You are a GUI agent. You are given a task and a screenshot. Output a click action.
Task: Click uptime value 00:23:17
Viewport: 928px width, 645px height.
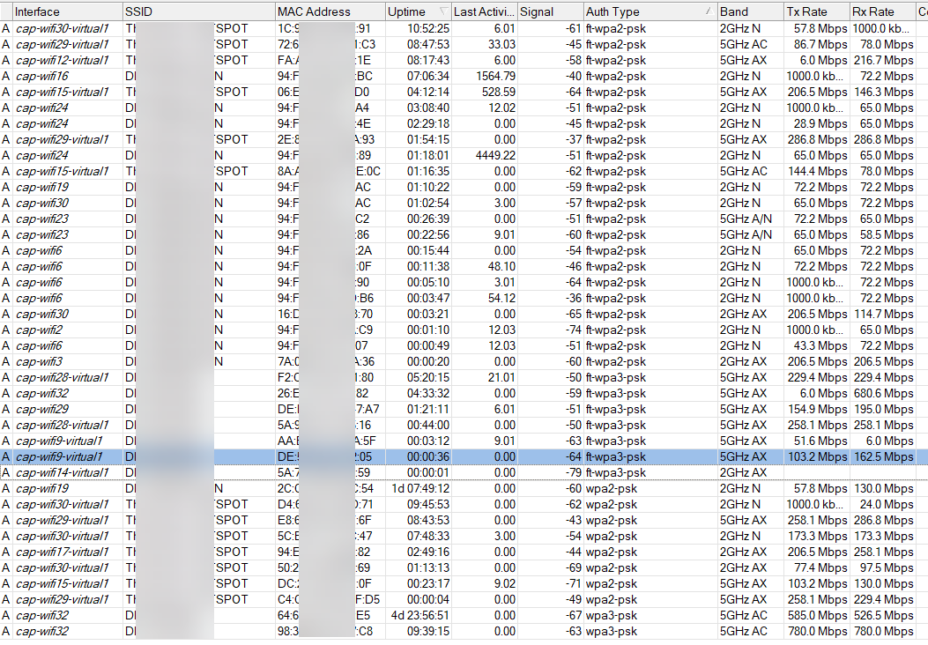[428, 583]
